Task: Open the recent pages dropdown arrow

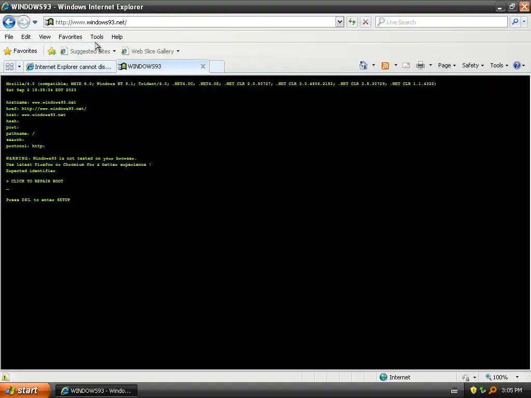Action: pyautogui.click(x=35, y=22)
